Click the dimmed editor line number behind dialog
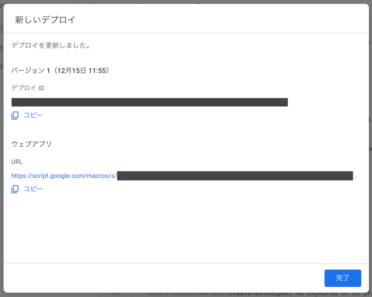This screenshot has height=297, width=372. 115,295
